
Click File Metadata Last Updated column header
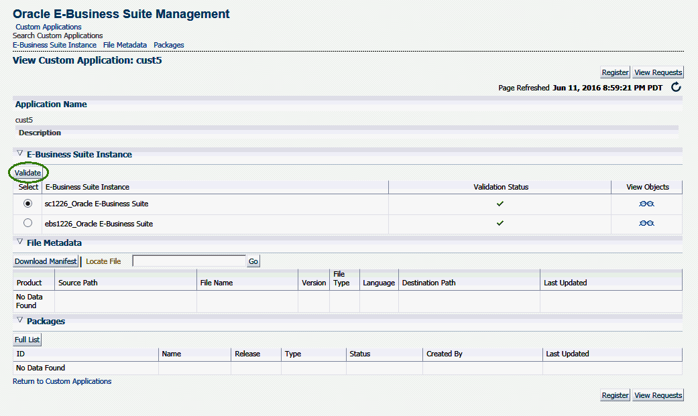[x=565, y=283]
